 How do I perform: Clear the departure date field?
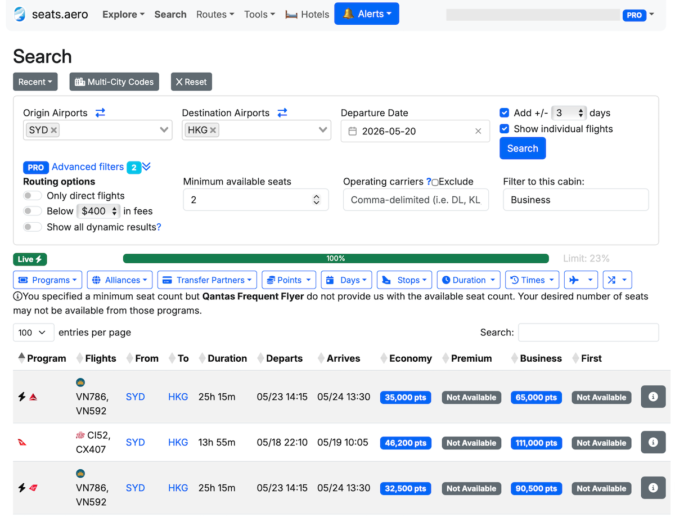pyautogui.click(x=478, y=131)
